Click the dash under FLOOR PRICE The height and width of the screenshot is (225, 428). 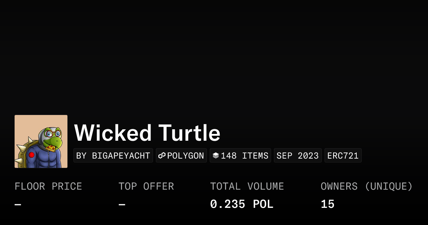pyautogui.click(x=18, y=205)
